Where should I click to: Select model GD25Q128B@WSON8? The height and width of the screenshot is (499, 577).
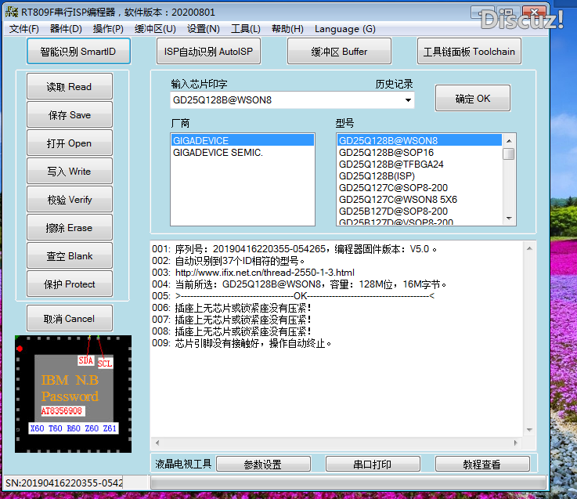tap(419, 140)
